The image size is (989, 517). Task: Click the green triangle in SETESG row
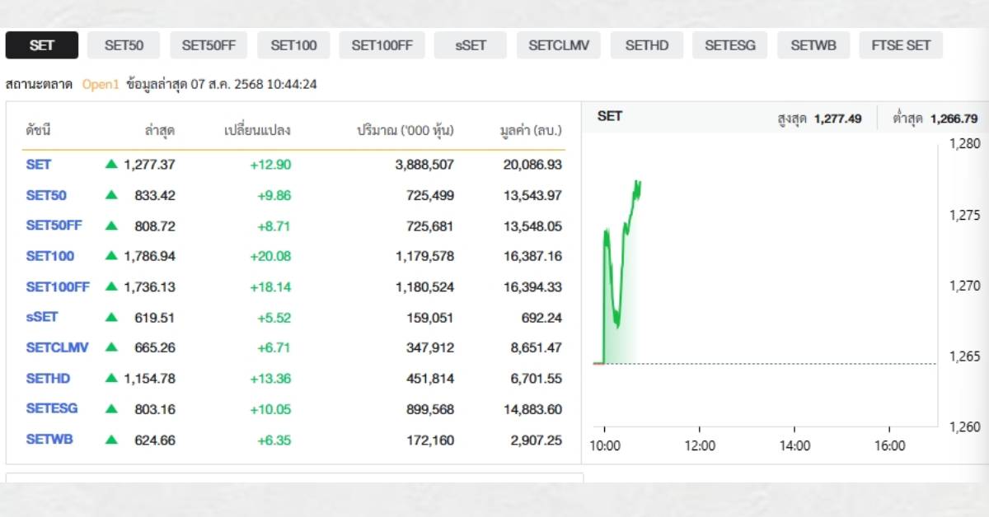click(x=111, y=408)
